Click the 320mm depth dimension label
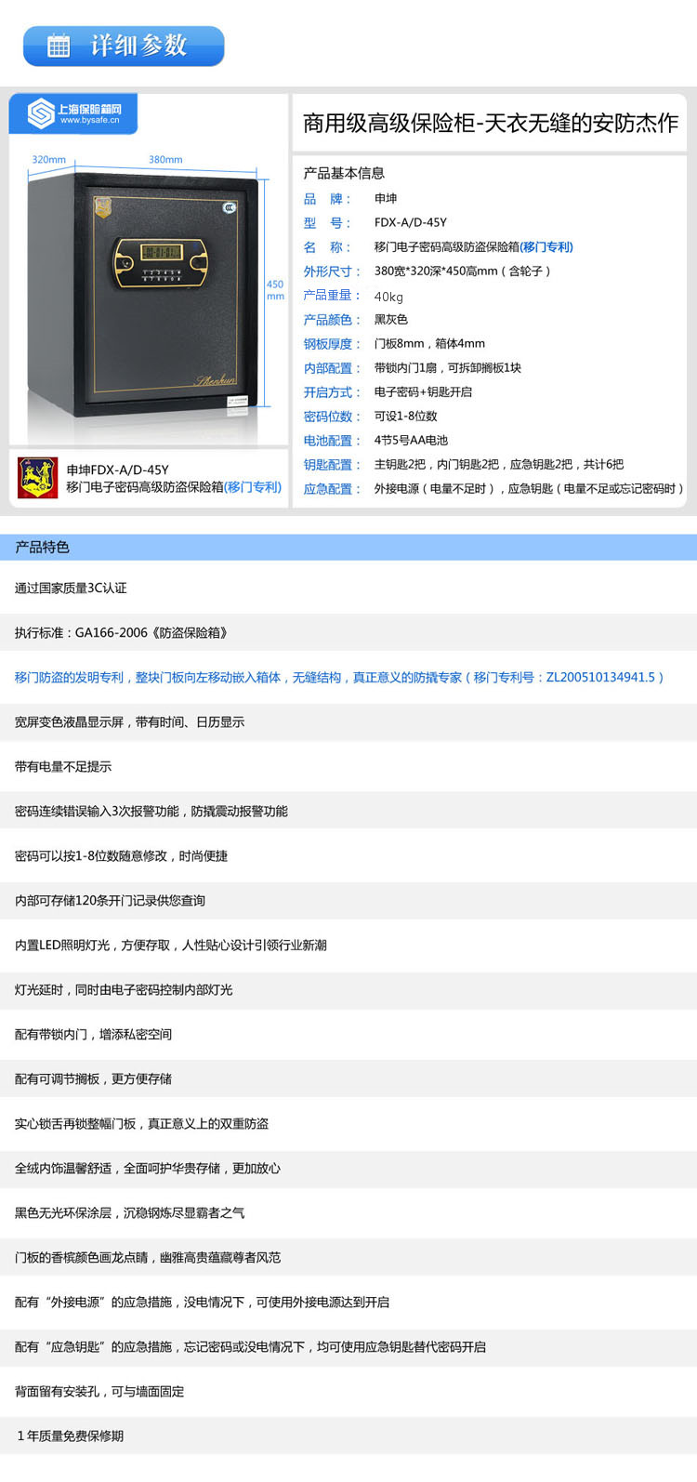This screenshot has height=1482, width=697. [x=49, y=159]
